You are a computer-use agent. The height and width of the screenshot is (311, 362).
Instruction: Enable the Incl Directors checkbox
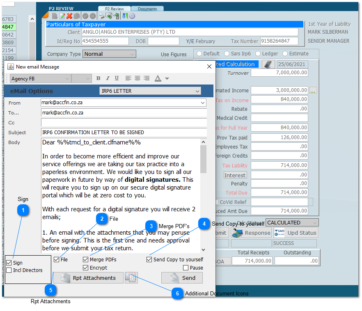coord(9,270)
